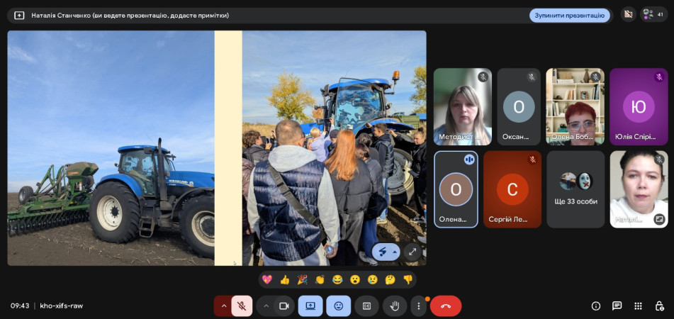Open the more options three-dot menu

coord(419,306)
